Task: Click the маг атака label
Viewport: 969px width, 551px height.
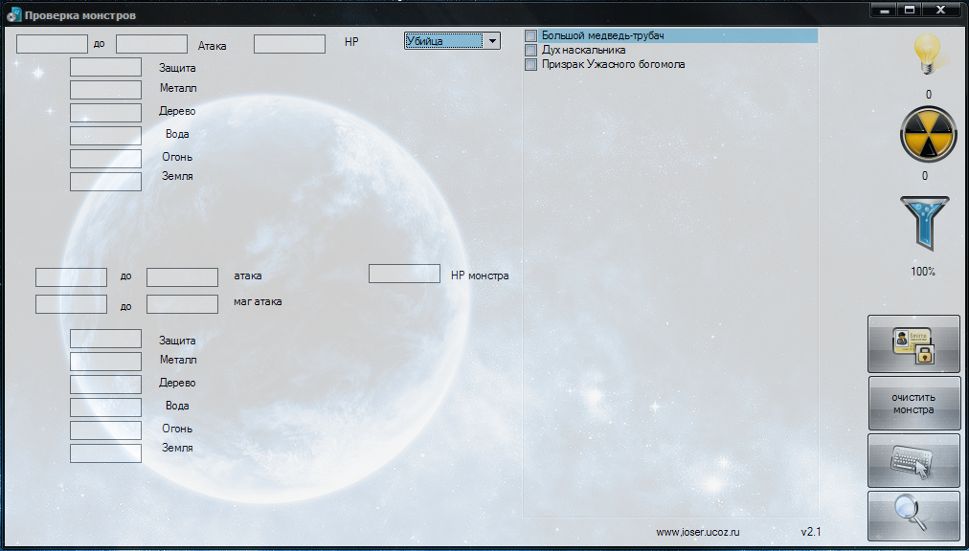Action: point(258,302)
